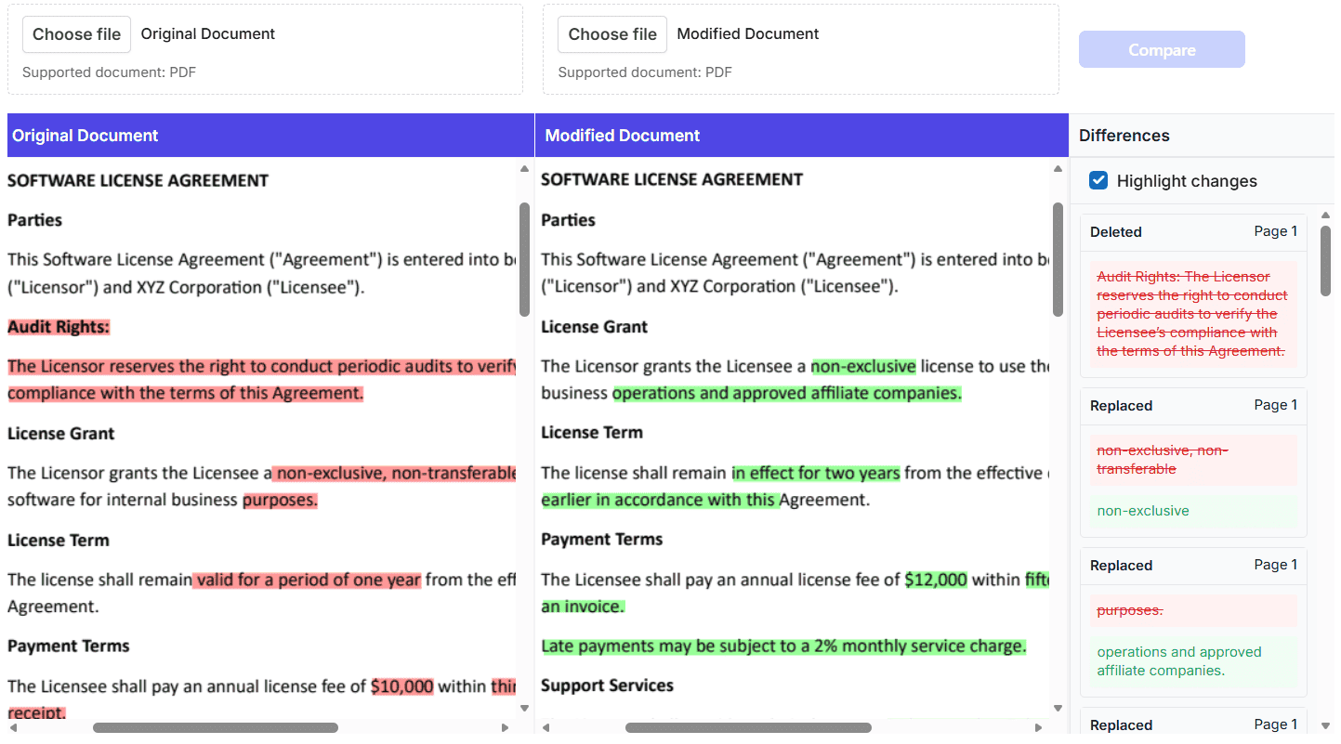Viewport: 1341px width, 744px height.
Task: Click the highlighted '$12,000' fee in modified
Action: click(x=936, y=580)
